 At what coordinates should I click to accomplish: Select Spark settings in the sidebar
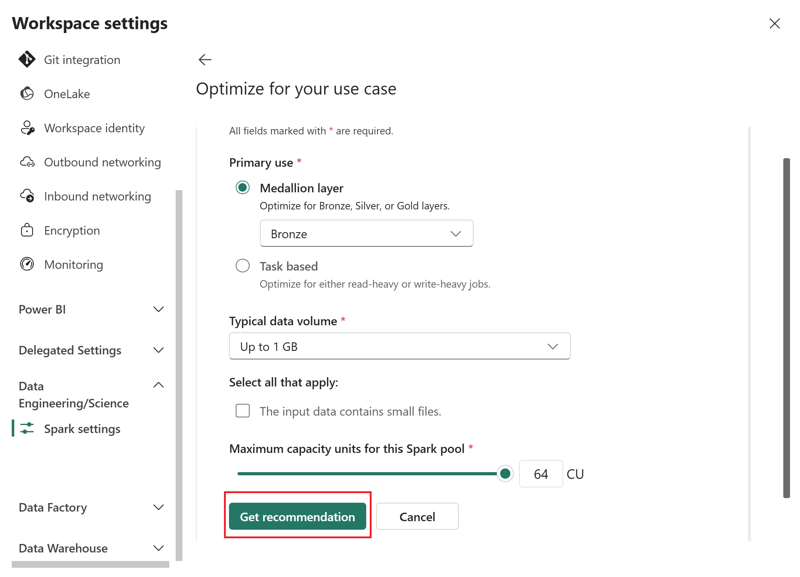(82, 429)
